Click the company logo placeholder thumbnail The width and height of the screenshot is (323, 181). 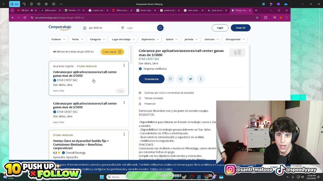[x=237, y=53]
